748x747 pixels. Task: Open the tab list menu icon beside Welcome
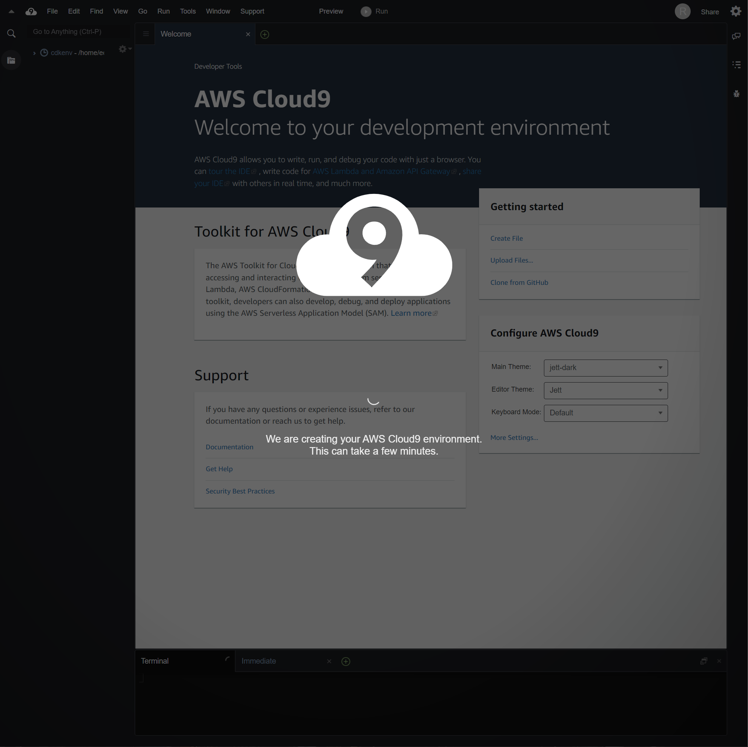coord(146,34)
